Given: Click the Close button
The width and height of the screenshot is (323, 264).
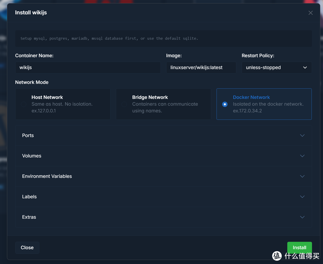Looking at the screenshot, I should 27,248.
